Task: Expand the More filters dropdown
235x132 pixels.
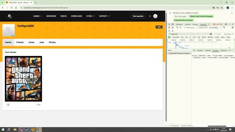Action: 228,34
